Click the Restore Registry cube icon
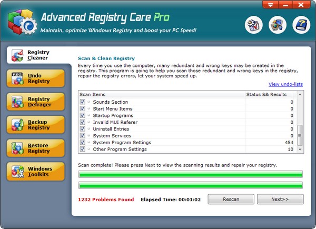 coord(17,148)
